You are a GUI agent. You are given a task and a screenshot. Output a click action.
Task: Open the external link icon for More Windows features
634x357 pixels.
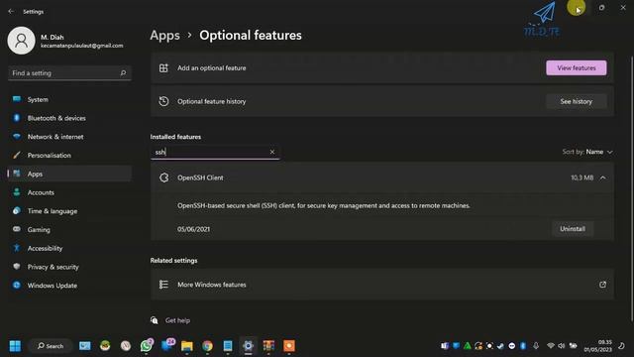click(602, 285)
